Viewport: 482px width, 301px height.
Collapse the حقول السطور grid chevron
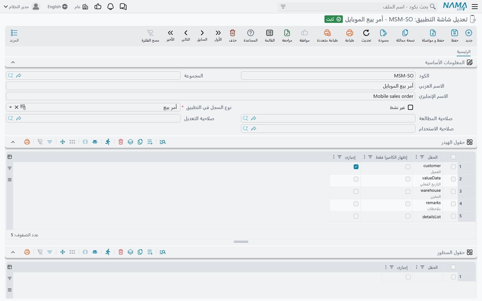(x=13, y=252)
